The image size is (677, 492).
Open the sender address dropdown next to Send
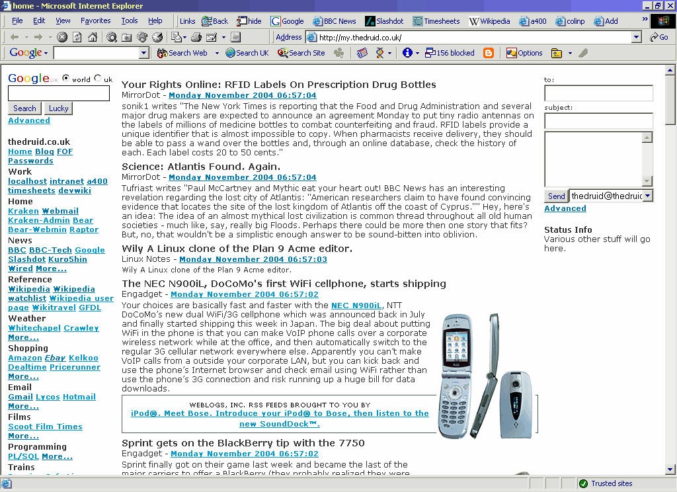tap(648, 196)
